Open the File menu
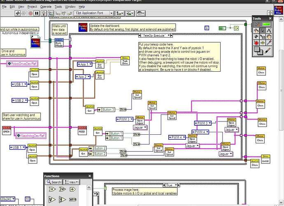This screenshot has width=284, height=206. click(x=4, y=7)
